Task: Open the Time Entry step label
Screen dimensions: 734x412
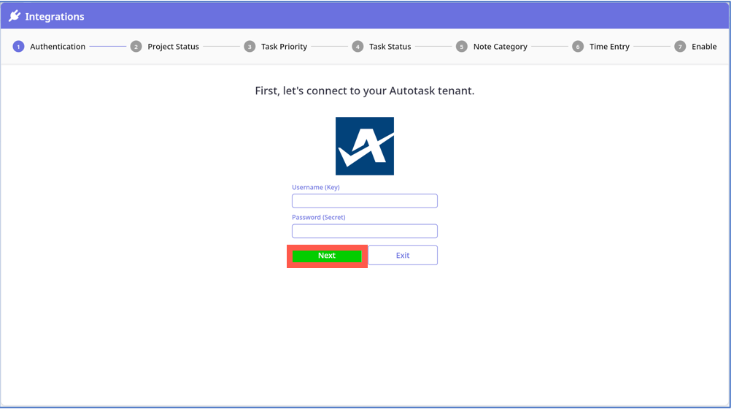Action: [x=609, y=47]
